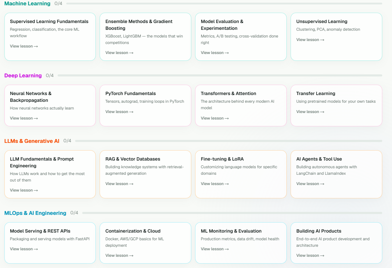Image resolution: width=392 pixels, height=268 pixels.
Task: Open View lesson for Neural Networks & Backpropagation
Action: 24,118
